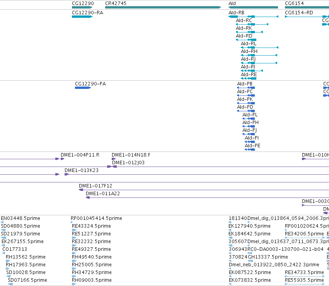This screenshot has width=329, height=286.
Task: Click the CG12290-RA transcript label
Action: 87,13
